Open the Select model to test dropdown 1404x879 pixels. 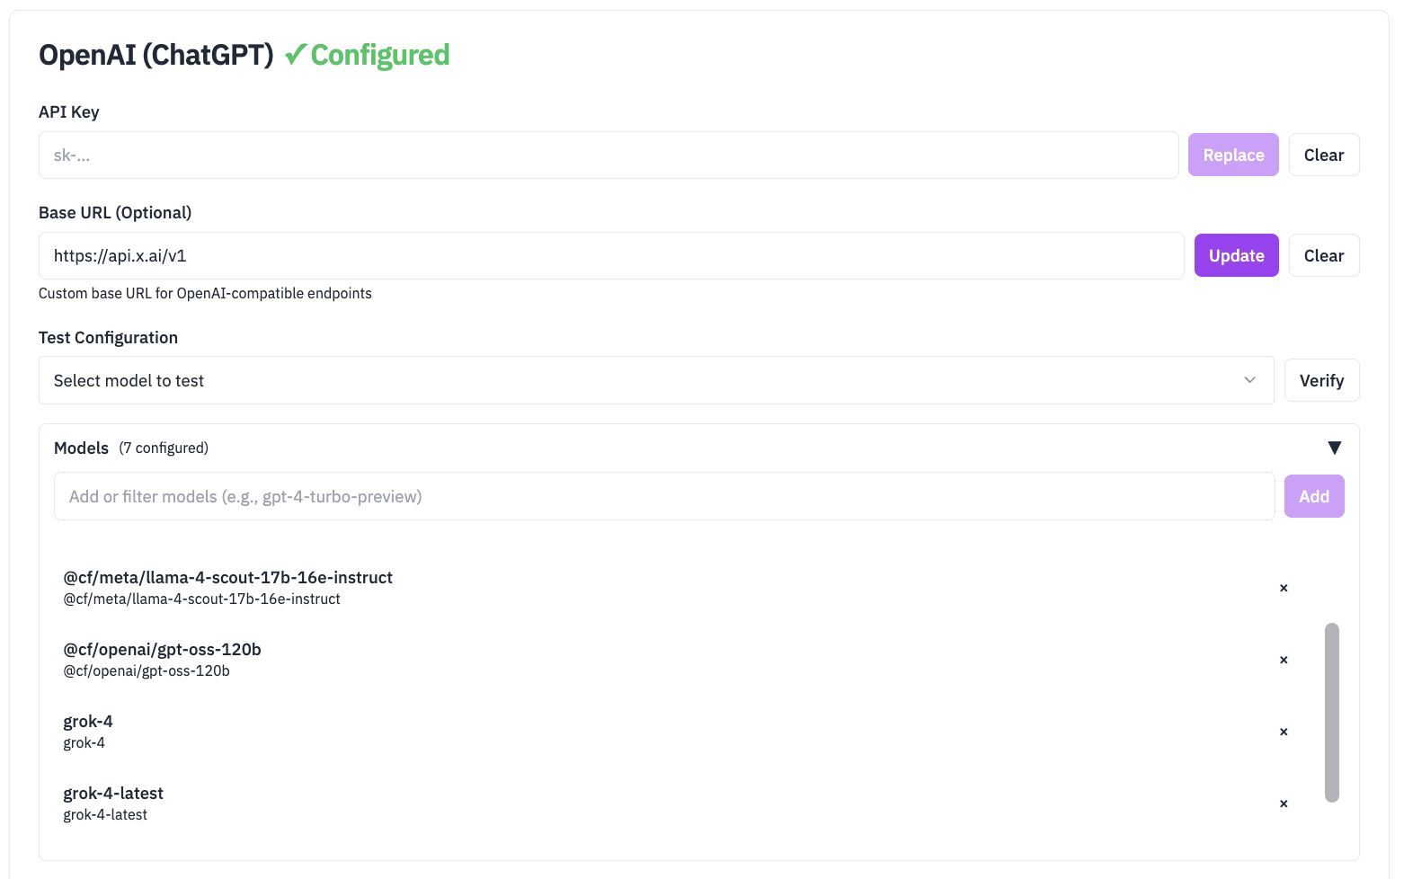point(655,380)
